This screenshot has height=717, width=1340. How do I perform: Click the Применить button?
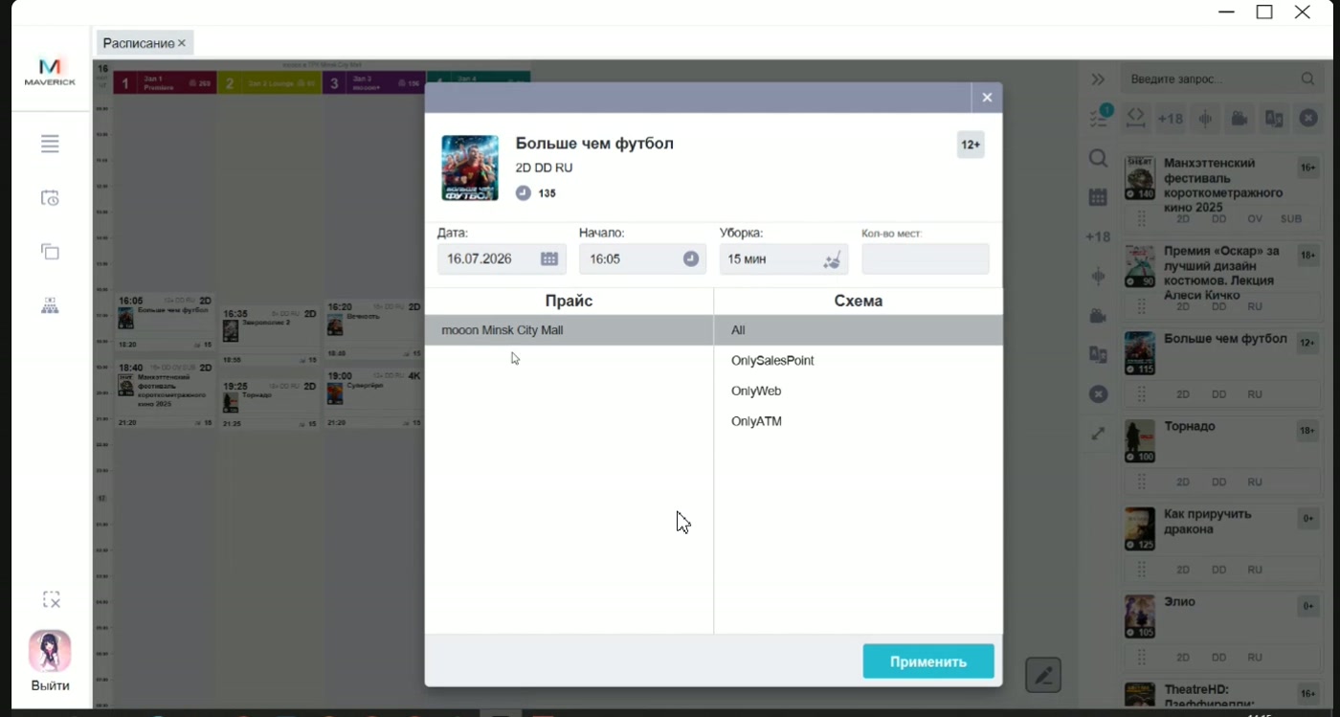[928, 661]
